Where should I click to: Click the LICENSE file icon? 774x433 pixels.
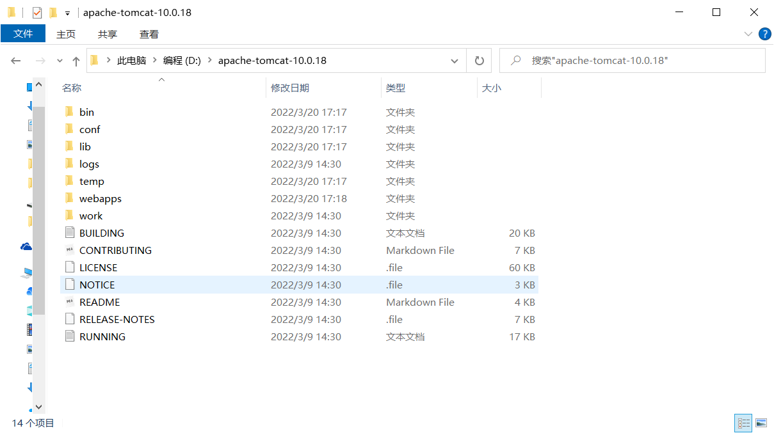point(70,267)
